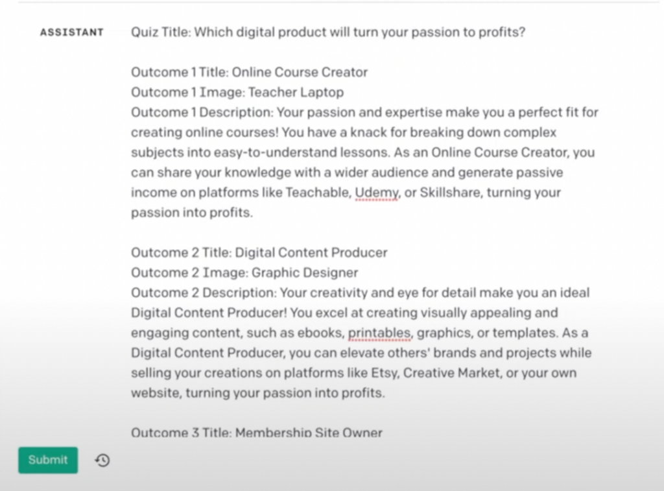The height and width of the screenshot is (491, 664).
Task: Click the Outcome 1 Title line
Action: 249,73
